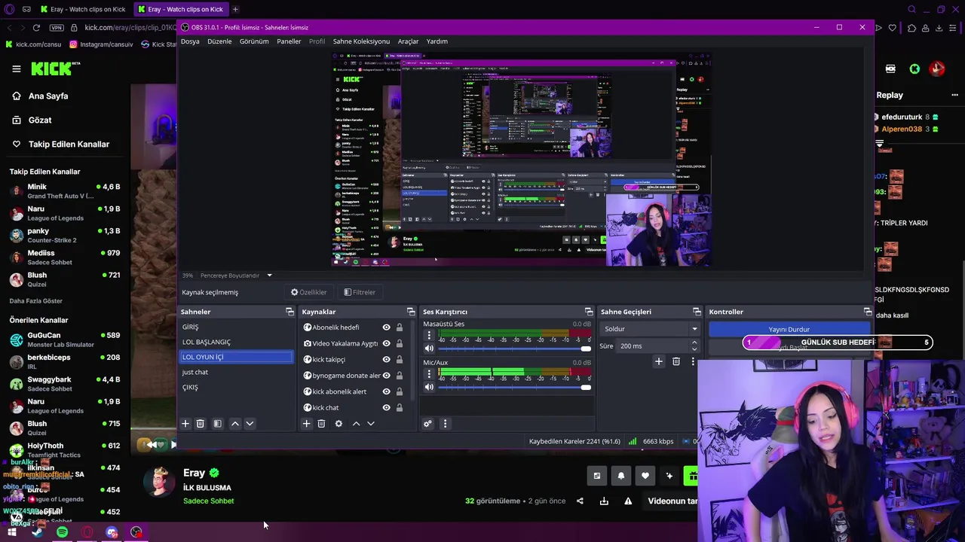This screenshot has height=542, width=965.
Task: Adjust Mic/Aux volume slider
Action: coord(514,387)
